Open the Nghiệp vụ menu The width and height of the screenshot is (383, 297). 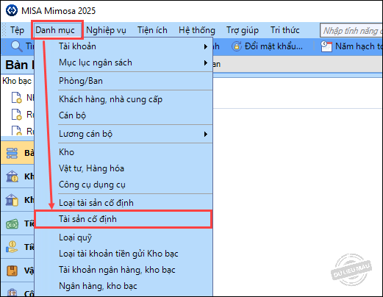tap(106, 30)
